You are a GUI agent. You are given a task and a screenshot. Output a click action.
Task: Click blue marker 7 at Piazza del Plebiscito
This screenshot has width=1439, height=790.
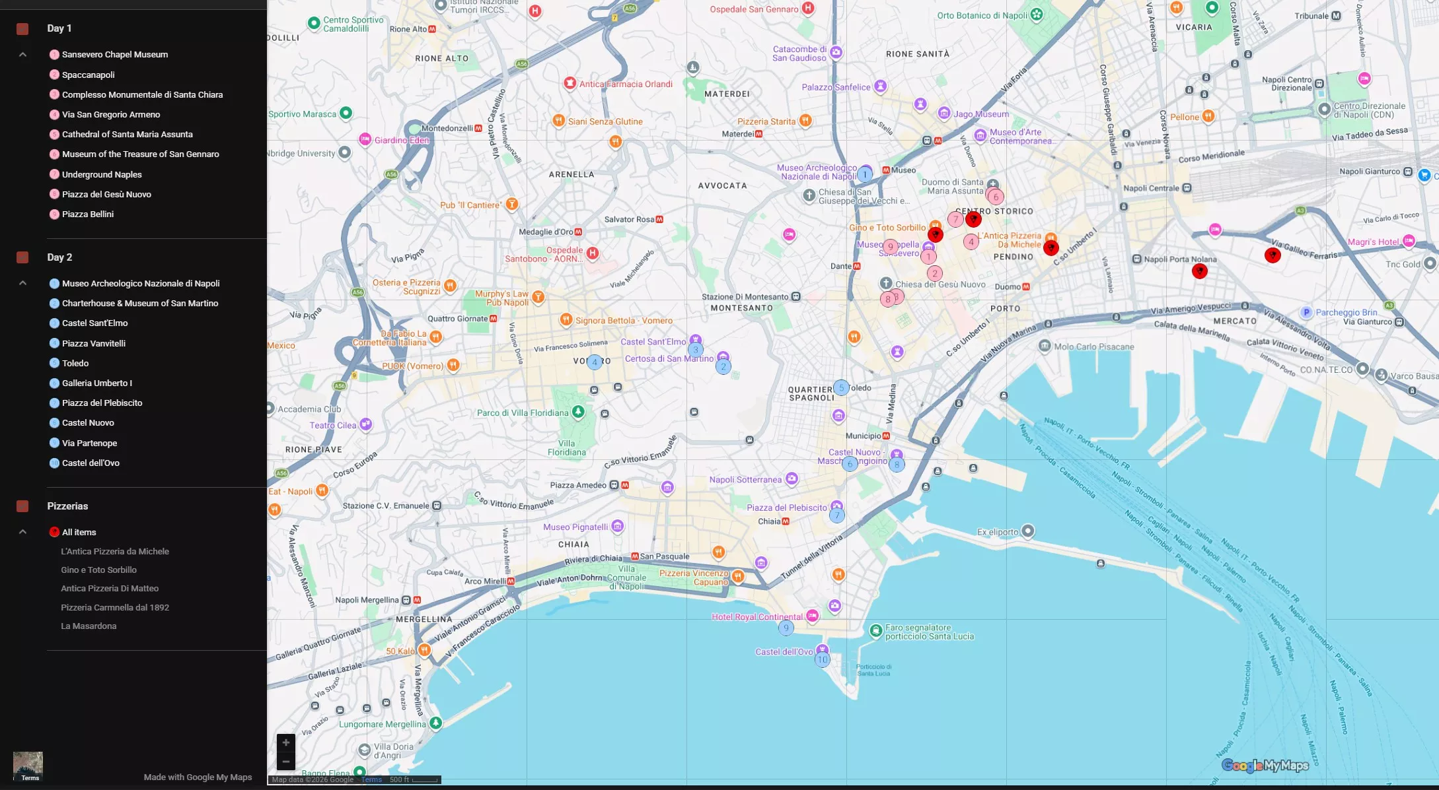coord(837,515)
